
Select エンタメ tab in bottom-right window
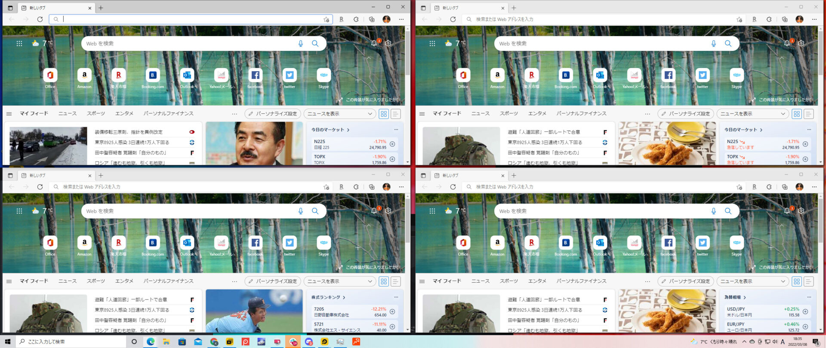[537, 281]
